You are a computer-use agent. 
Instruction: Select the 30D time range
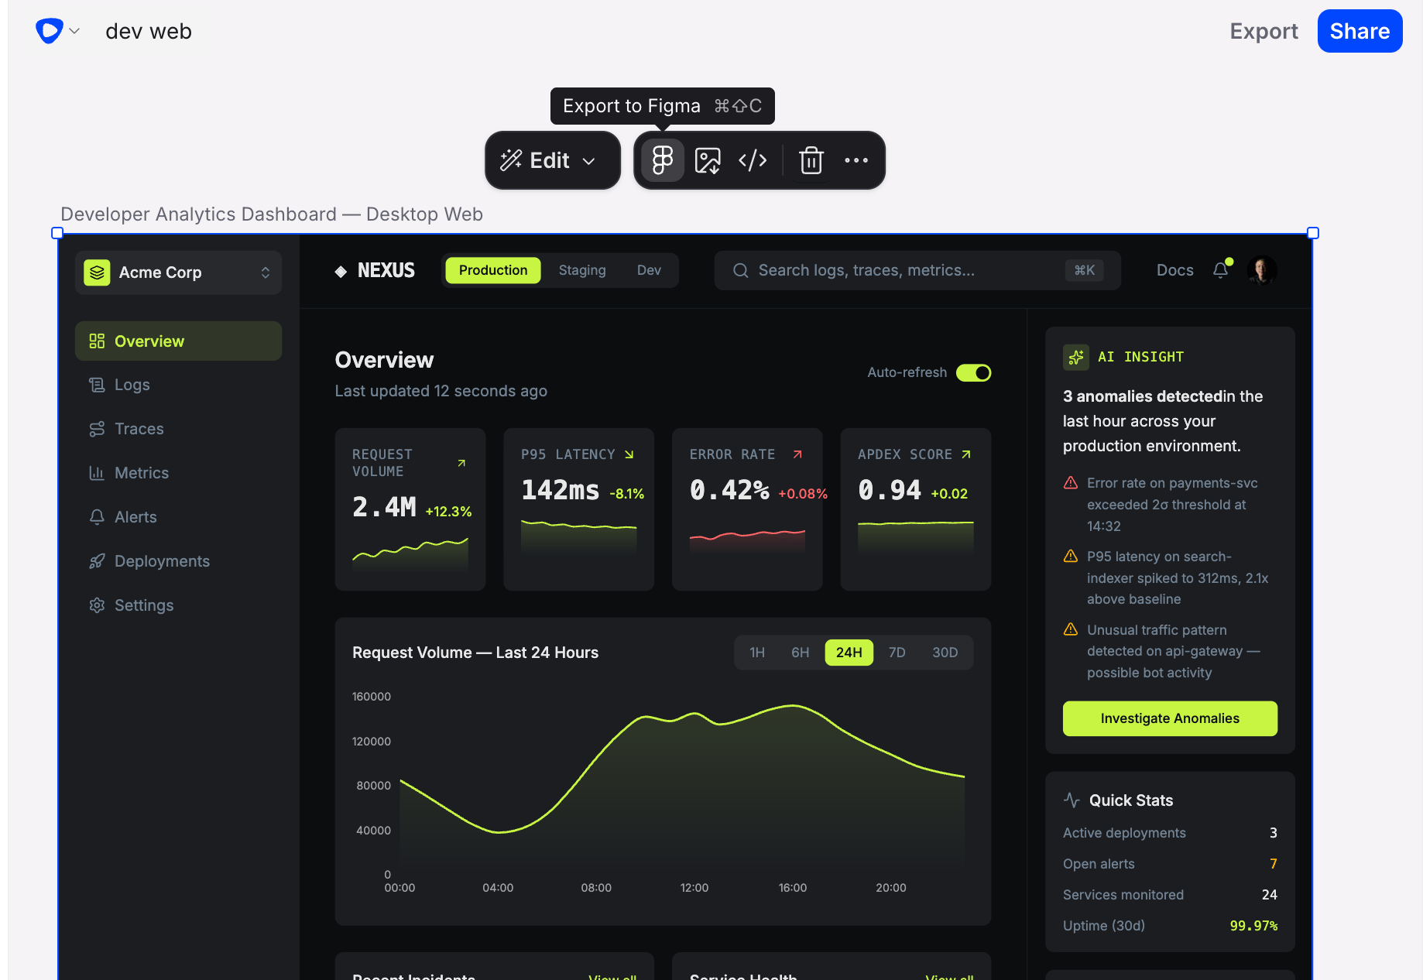pos(945,653)
